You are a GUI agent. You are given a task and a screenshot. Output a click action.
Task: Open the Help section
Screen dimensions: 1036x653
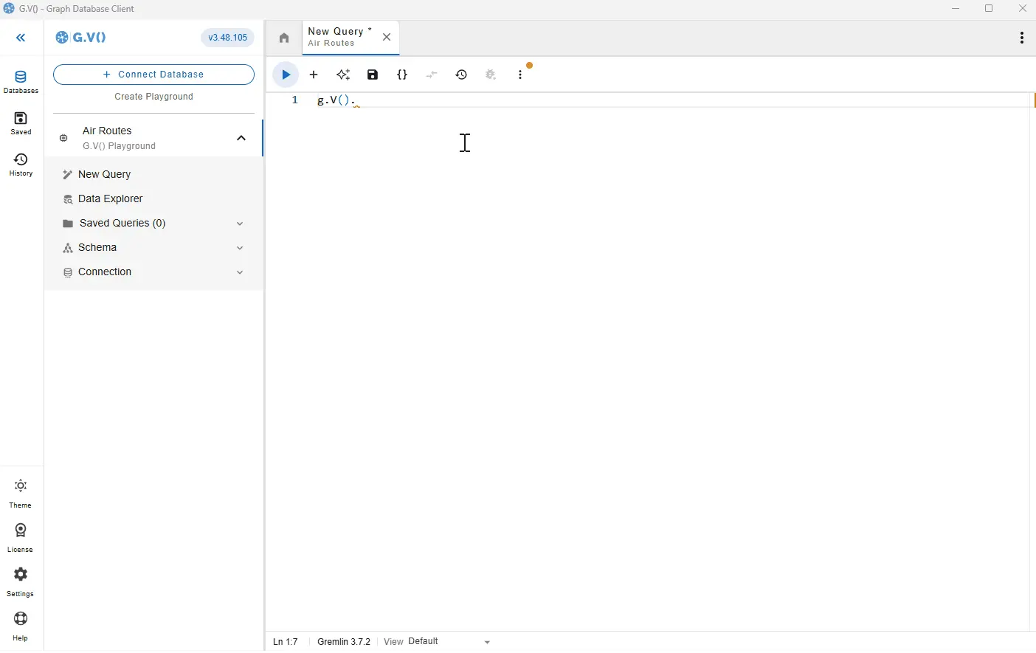click(20, 626)
